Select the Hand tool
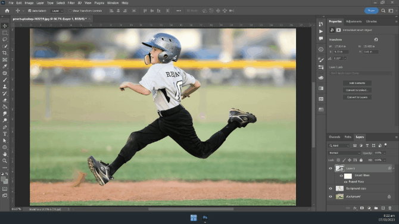 (x=5, y=154)
